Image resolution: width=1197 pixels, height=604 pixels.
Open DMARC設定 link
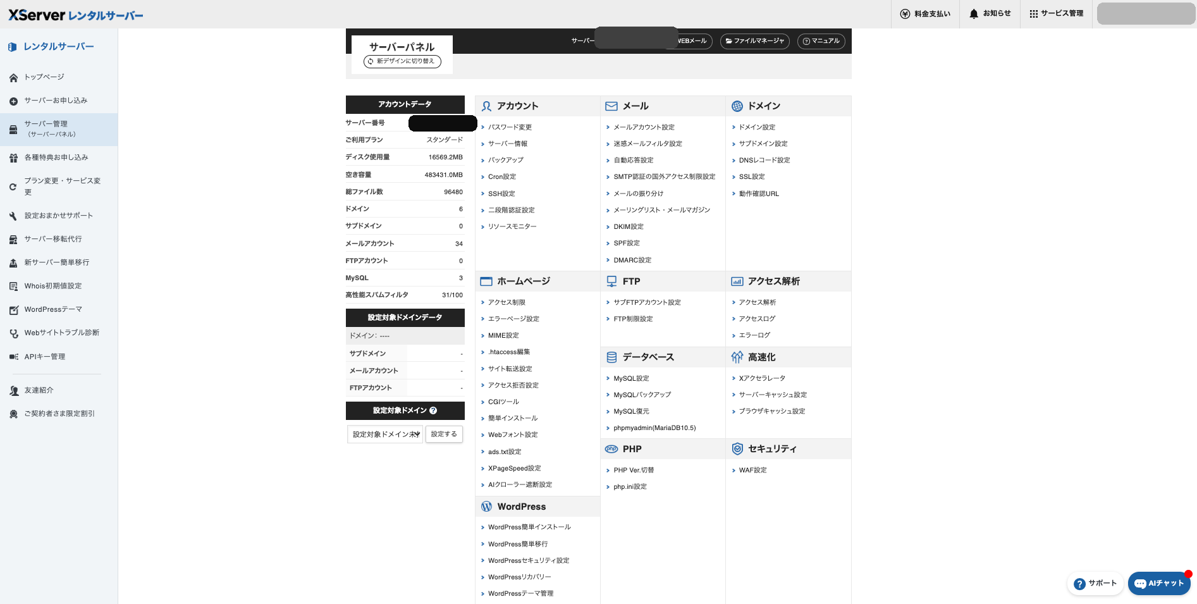point(632,260)
